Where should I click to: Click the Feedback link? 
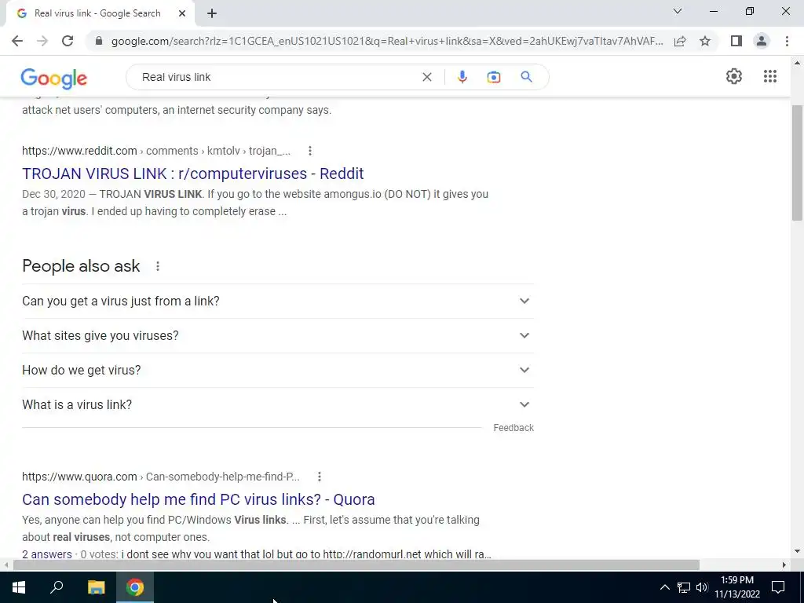[513, 428]
